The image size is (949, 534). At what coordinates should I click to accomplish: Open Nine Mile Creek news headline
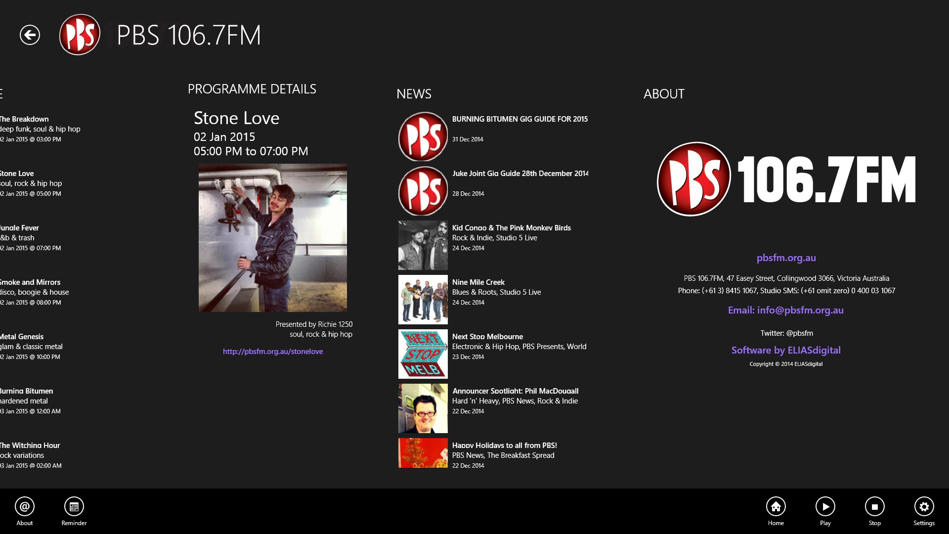(x=478, y=282)
